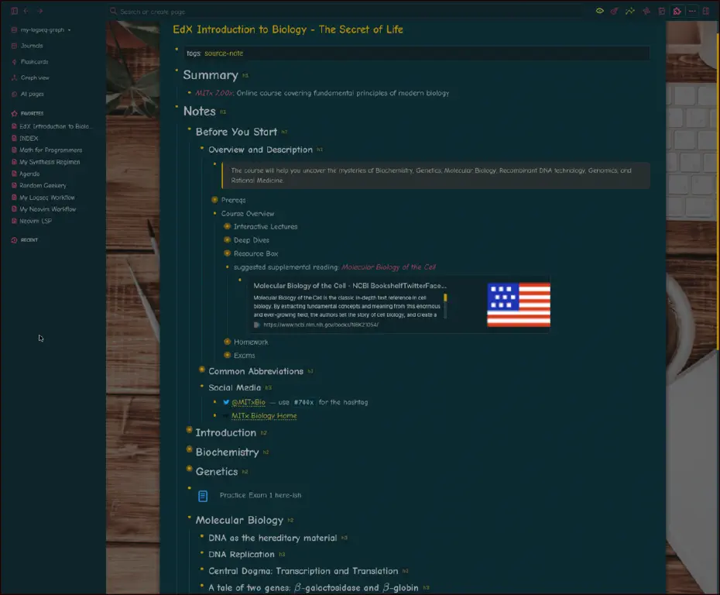Click the bullet beside DNA Replication
The width and height of the screenshot is (720, 595).
click(x=201, y=552)
